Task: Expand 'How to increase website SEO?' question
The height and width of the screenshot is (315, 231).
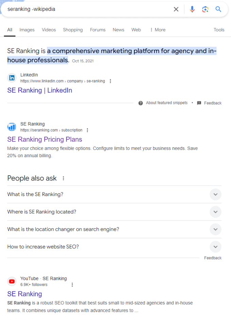Action: pos(215,246)
